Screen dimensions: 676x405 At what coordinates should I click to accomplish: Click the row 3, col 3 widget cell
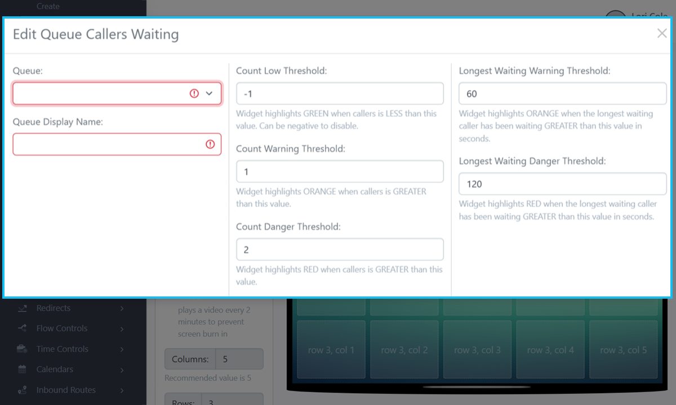[x=478, y=350]
